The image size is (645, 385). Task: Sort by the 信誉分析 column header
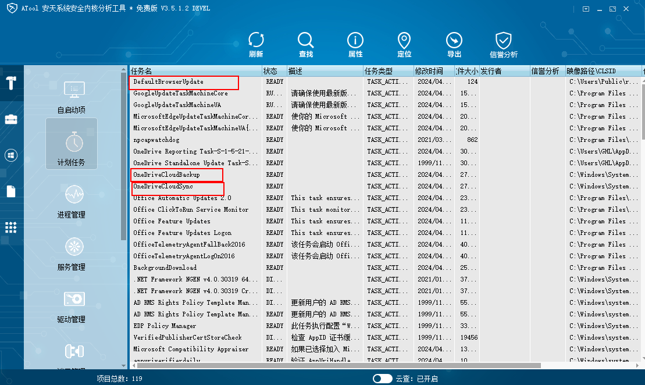(x=548, y=71)
